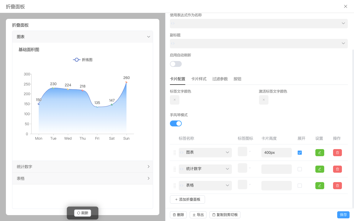This screenshot has width=354, height=221.
Task: Click the green pencil edit icon for 图表 row
Action: pos(319,152)
